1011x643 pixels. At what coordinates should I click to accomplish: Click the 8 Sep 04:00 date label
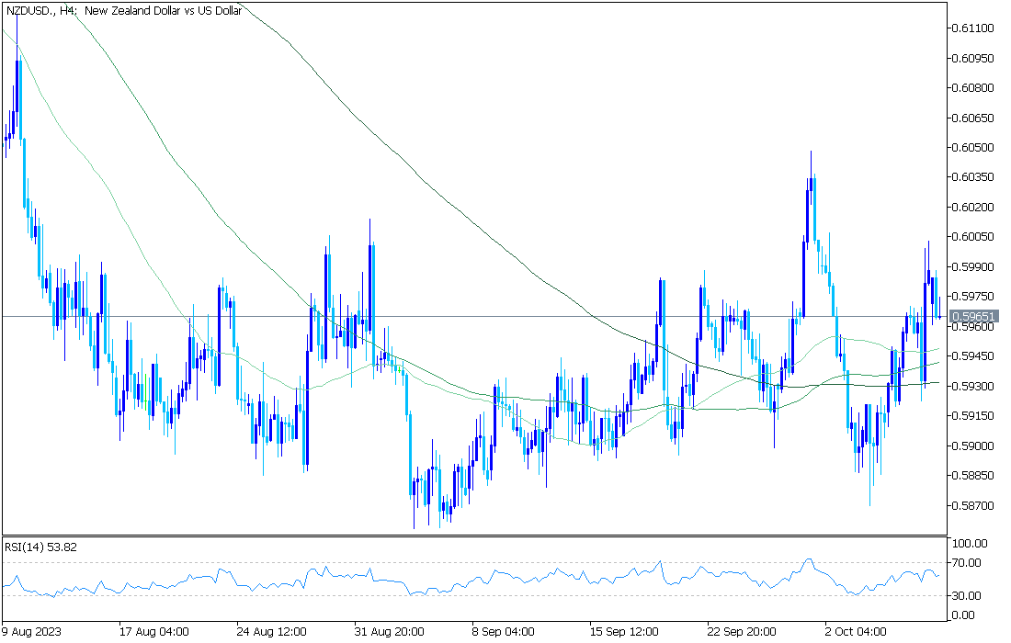503,631
